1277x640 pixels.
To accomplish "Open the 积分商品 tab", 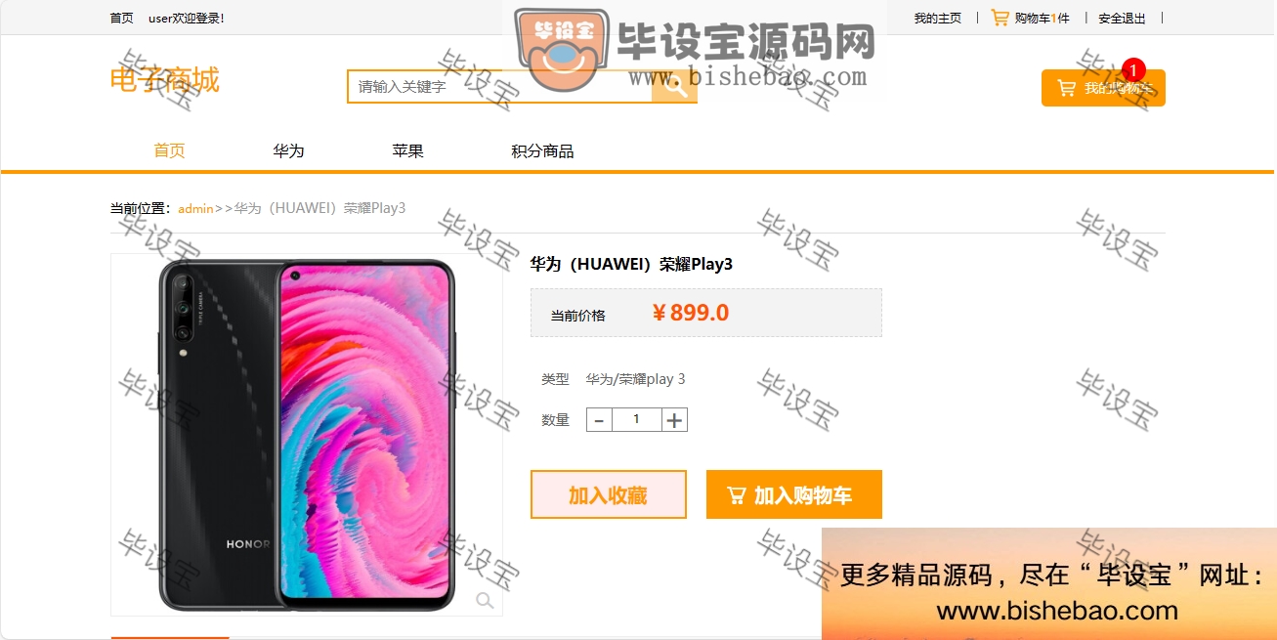I will [x=542, y=150].
